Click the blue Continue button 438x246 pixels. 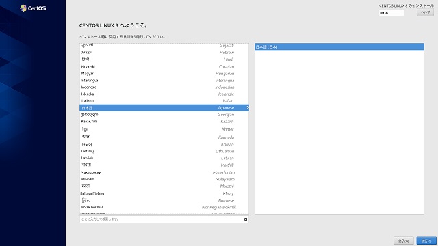[x=426, y=241]
